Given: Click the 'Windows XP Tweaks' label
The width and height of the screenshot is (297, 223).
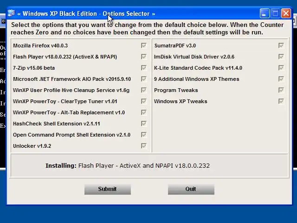Looking at the screenshot, I should [x=181, y=101].
